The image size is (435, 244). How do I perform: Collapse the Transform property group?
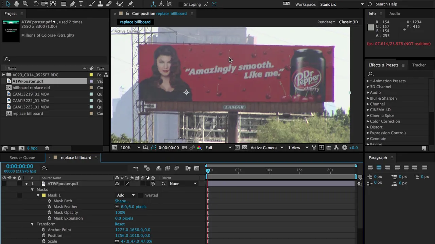32,224
